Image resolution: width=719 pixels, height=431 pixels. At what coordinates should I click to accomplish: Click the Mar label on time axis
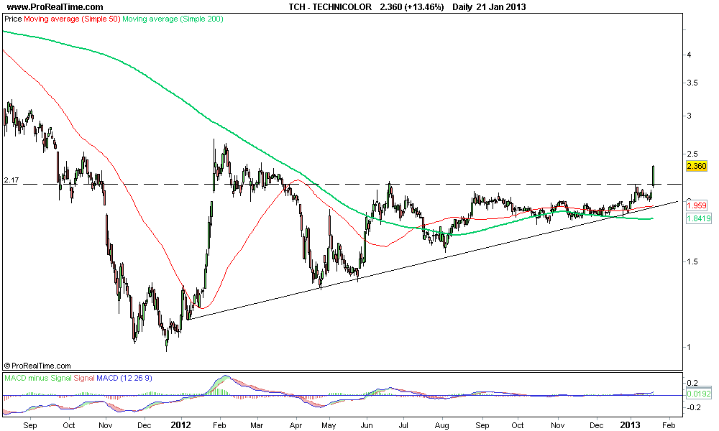pos(257,425)
